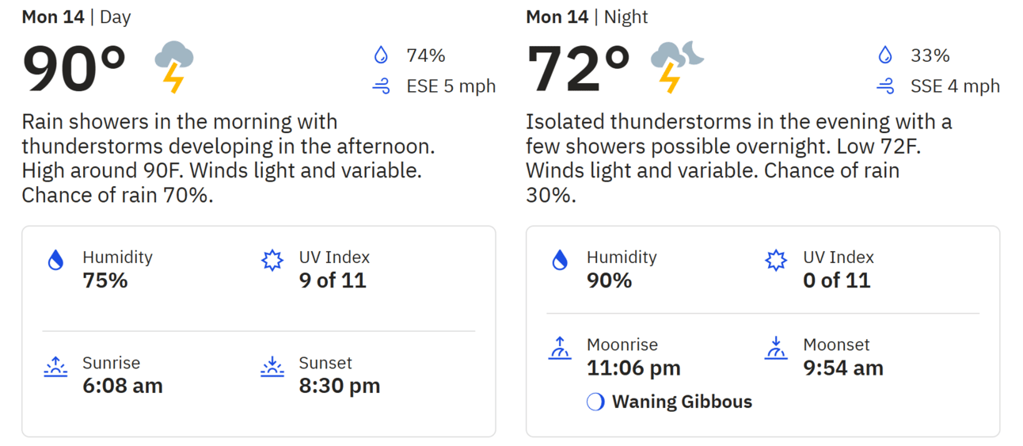Click the raindrop icon beside 33%
The height and width of the screenshot is (446, 1023).
click(885, 55)
